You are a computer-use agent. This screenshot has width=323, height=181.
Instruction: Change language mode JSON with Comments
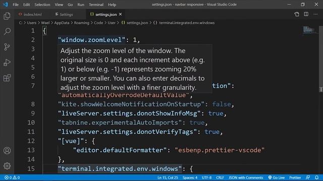(246, 177)
